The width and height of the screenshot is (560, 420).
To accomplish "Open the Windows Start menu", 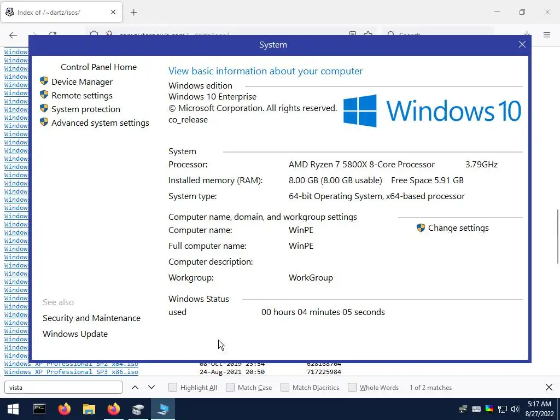I will (13, 409).
